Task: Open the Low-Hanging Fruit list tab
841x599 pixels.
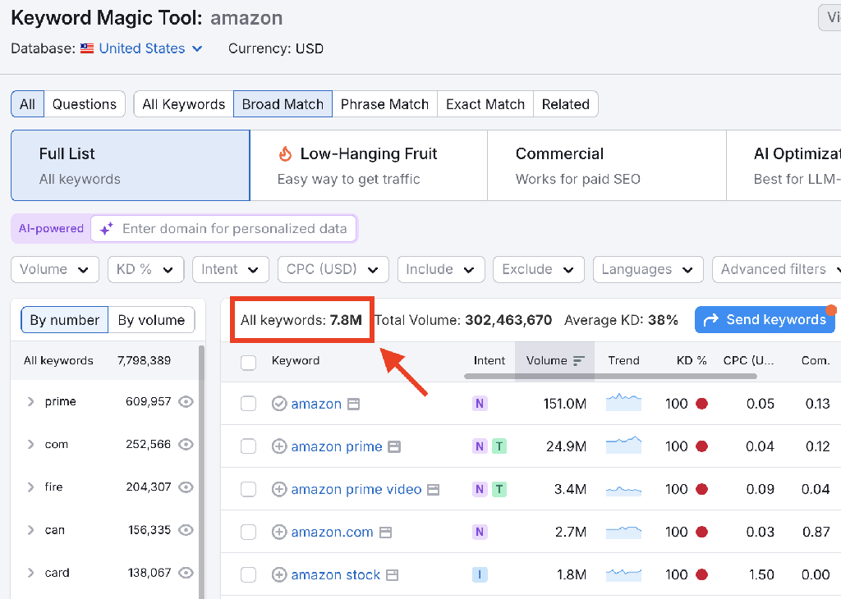Action: click(x=369, y=166)
